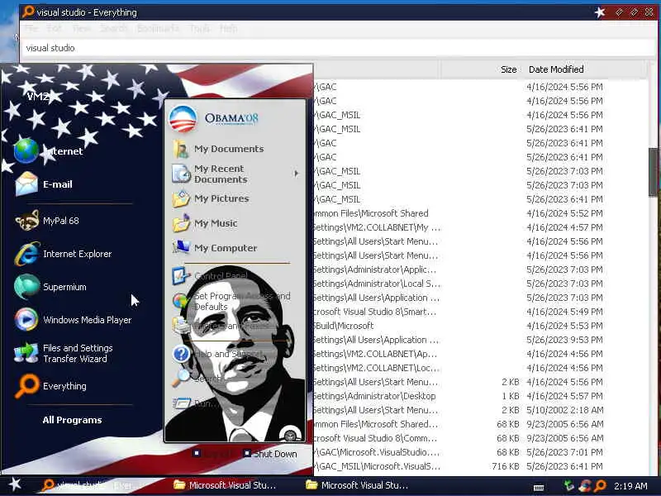
Task: Expand My Recent Documents submenu
Action: click(297, 174)
